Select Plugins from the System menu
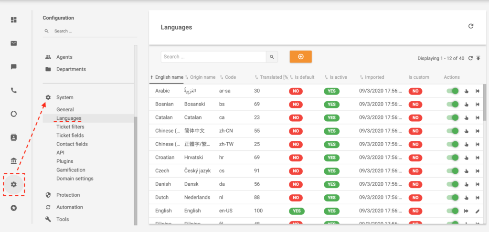 pyautogui.click(x=65, y=161)
